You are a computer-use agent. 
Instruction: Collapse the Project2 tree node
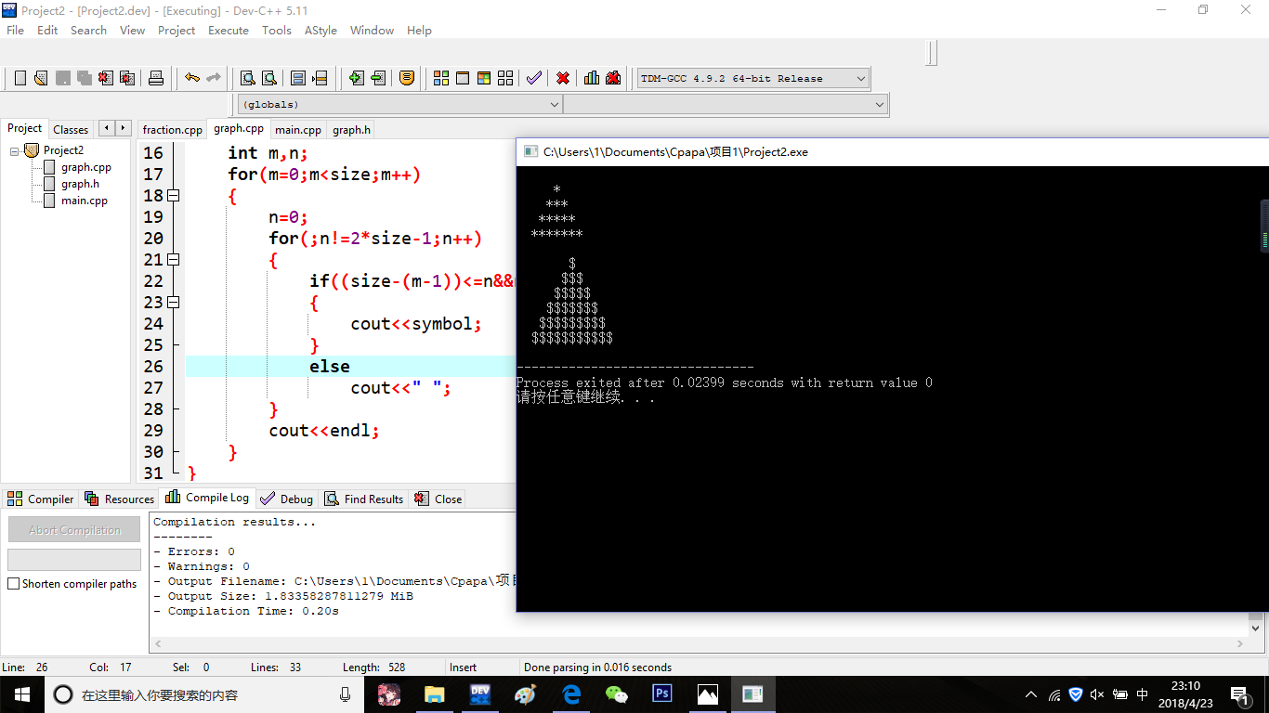tap(15, 150)
